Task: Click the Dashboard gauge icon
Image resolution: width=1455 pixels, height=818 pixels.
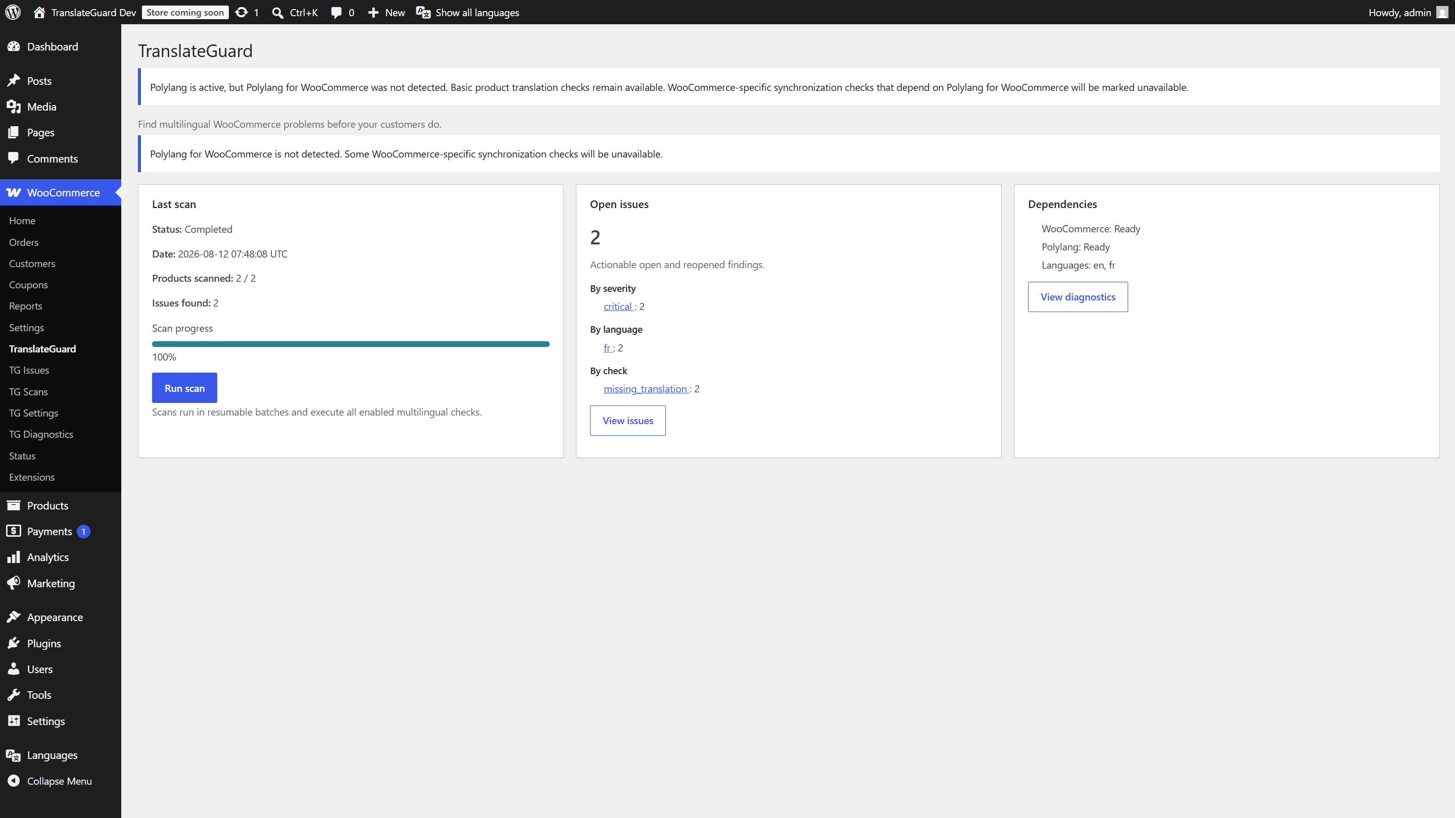Action: (14, 46)
